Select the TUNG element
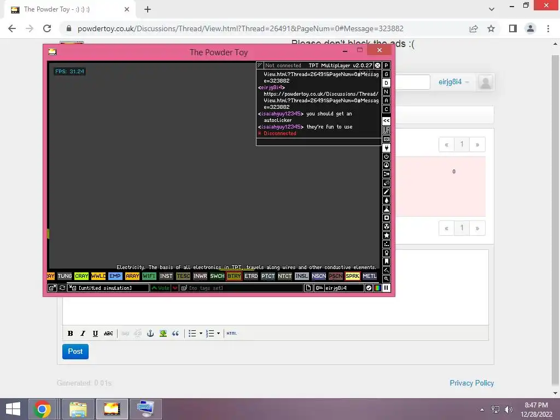560x420 pixels. pyautogui.click(x=65, y=276)
